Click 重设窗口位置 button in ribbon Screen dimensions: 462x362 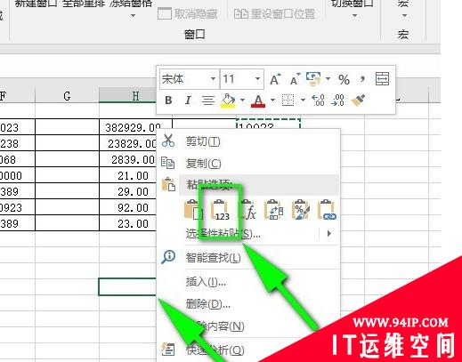[x=274, y=14]
